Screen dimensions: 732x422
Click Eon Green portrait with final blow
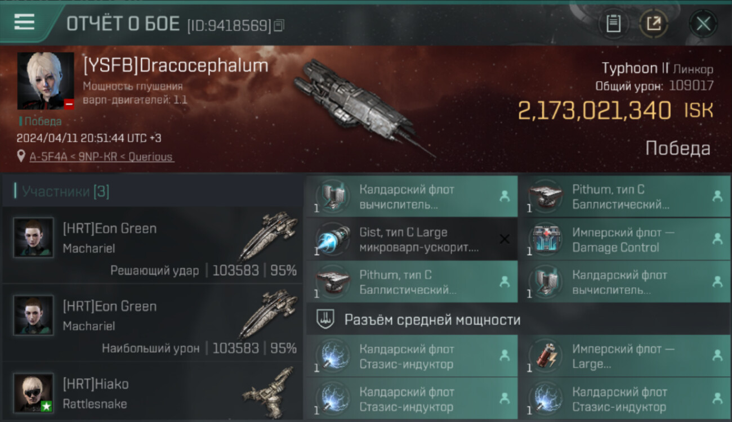(x=34, y=237)
